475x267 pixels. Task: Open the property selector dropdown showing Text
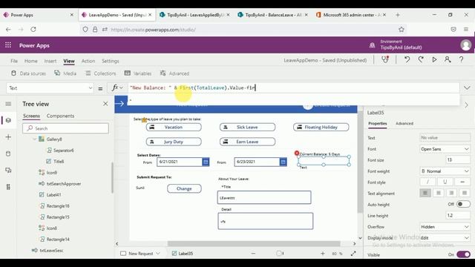50,88
